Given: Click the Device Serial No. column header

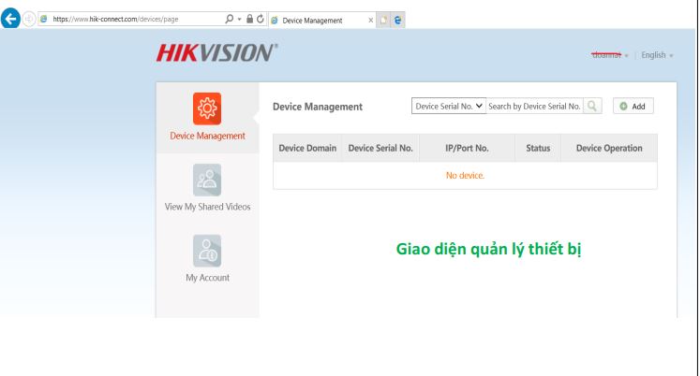Looking at the screenshot, I should coord(380,148).
